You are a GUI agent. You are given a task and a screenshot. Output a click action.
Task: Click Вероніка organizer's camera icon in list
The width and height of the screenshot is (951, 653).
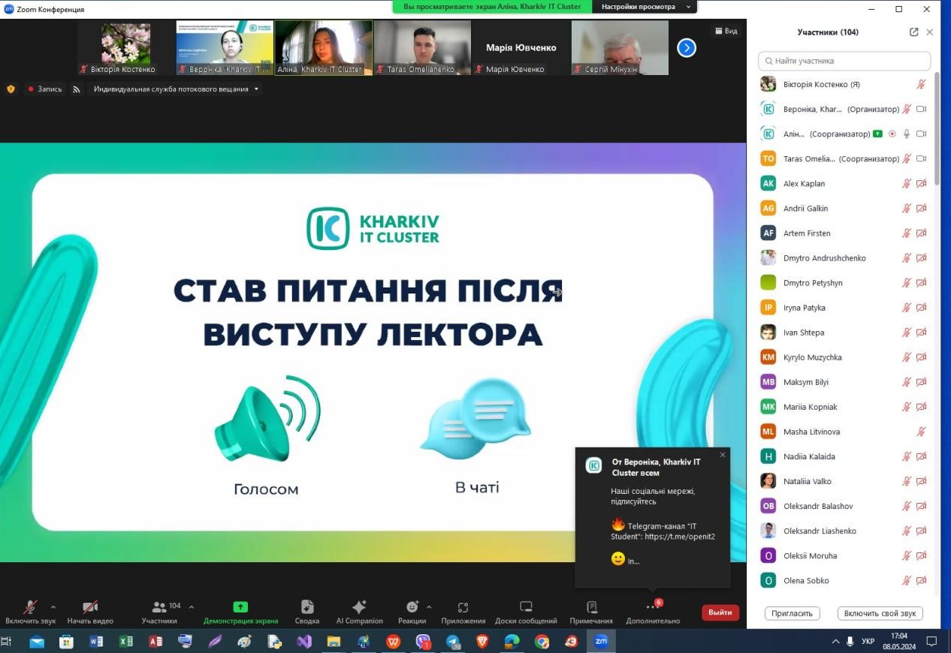[x=921, y=109]
